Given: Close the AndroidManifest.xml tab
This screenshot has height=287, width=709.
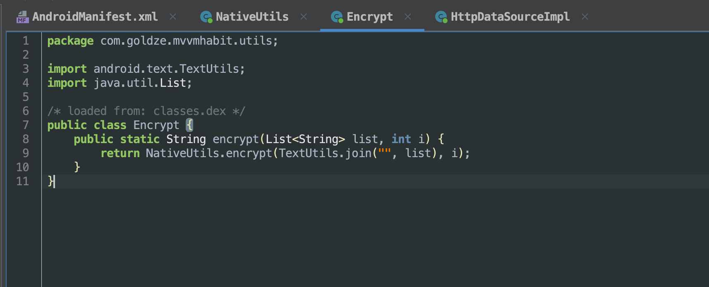Looking at the screenshot, I should (173, 17).
